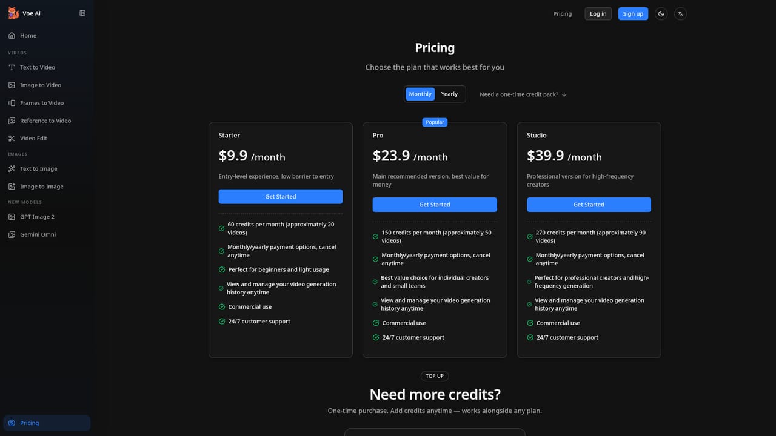Open the Gemini Omni model

[x=47, y=234]
